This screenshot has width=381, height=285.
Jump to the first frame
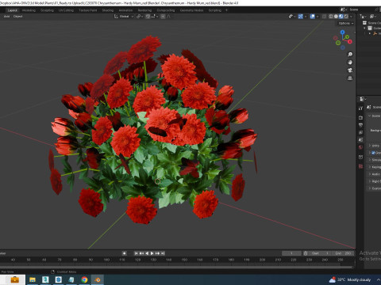click(136, 253)
